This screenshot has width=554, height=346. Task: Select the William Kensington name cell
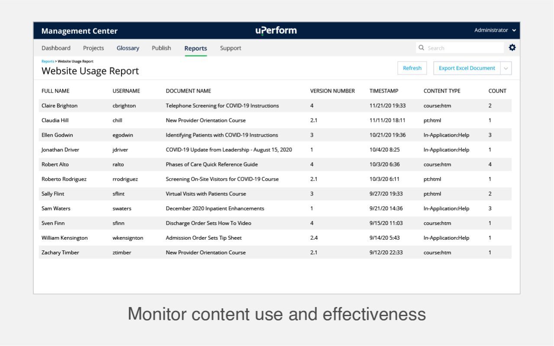[x=64, y=238]
